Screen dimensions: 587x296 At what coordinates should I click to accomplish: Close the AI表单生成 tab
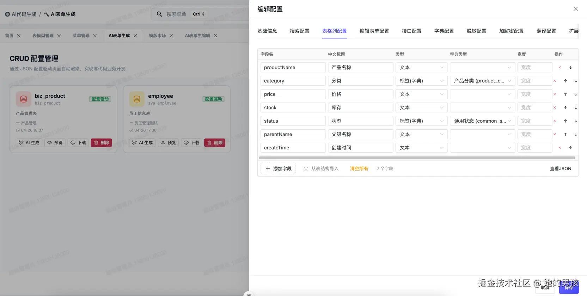click(135, 36)
